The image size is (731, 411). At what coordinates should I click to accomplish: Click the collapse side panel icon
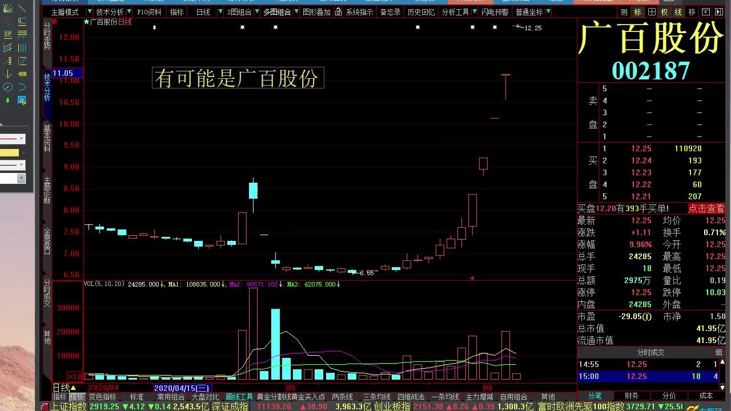[x=719, y=12]
